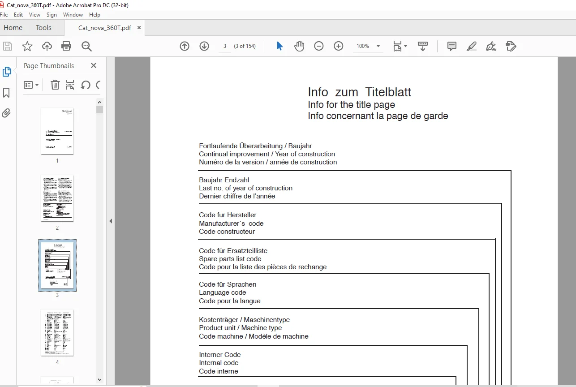
Task: Switch to the Home tab
Action: coord(13,28)
